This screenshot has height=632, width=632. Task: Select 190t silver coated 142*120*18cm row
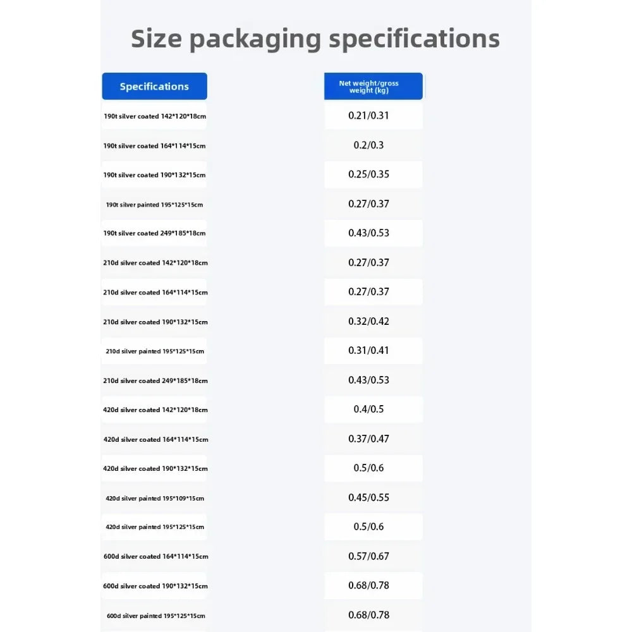point(154,116)
